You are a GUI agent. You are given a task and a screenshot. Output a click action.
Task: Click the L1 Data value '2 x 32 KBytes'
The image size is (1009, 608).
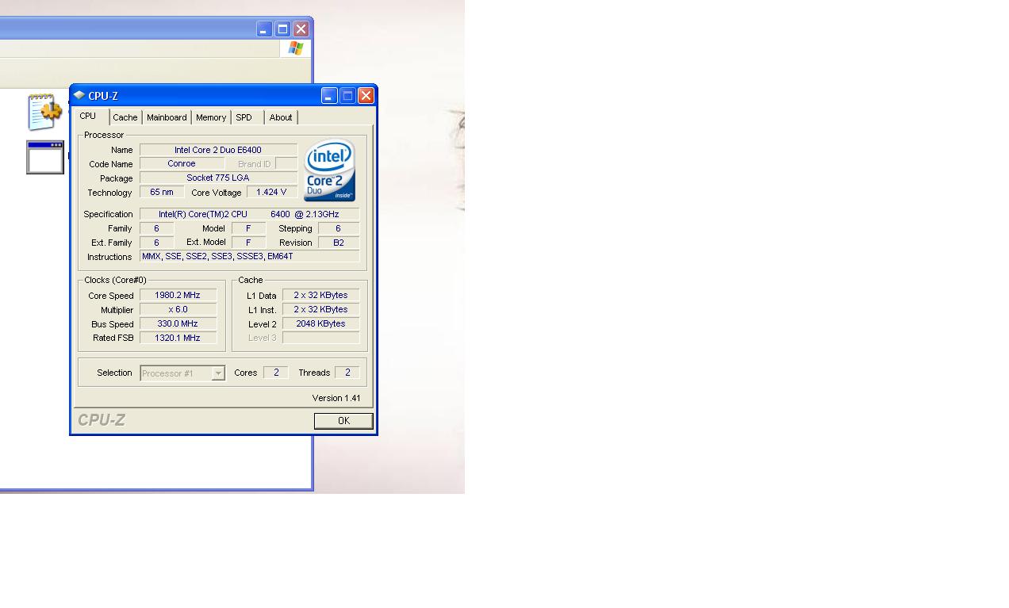coord(320,295)
